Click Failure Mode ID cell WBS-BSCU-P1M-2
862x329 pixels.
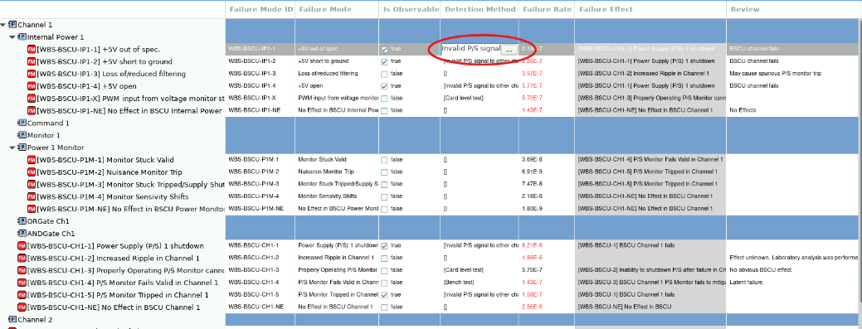point(260,172)
